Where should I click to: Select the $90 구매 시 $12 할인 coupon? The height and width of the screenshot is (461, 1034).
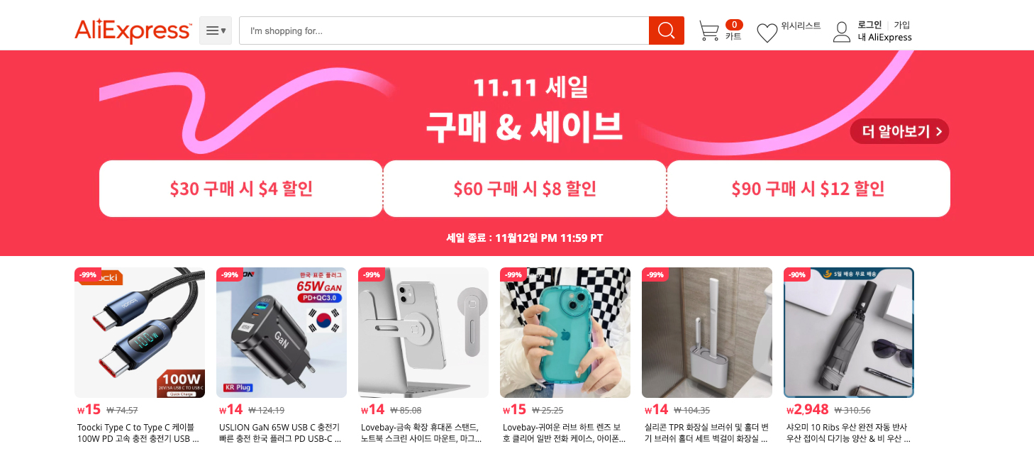pyautogui.click(x=808, y=189)
